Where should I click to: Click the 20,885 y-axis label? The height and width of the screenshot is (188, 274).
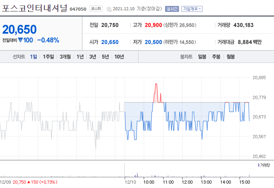(259, 78)
